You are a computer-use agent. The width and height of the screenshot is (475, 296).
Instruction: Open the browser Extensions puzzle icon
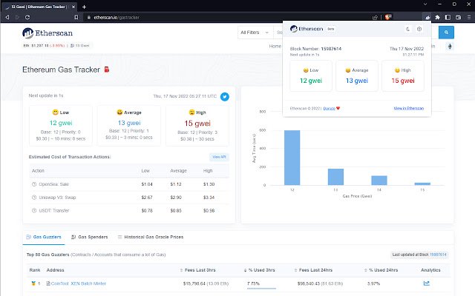pyautogui.click(x=438, y=16)
